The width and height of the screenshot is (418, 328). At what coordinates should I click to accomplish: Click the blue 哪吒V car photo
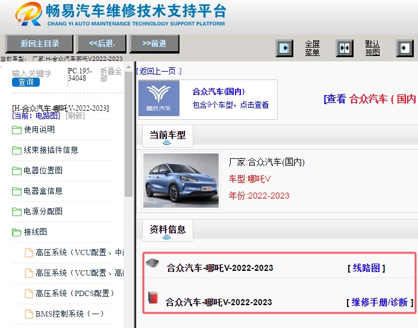[x=181, y=181]
